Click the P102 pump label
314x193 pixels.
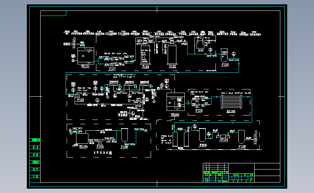(80, 100)
